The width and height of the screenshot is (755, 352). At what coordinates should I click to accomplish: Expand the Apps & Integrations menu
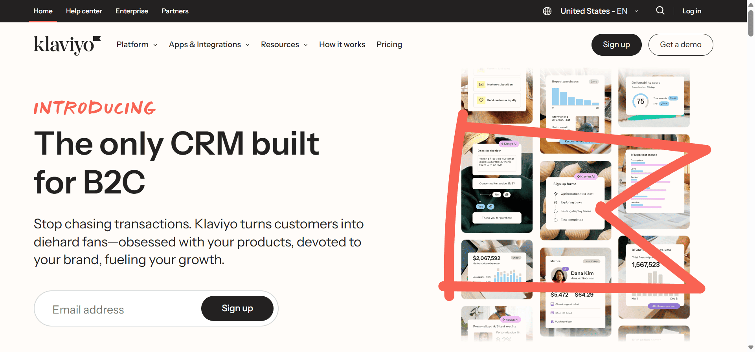[x=209, y=45]
